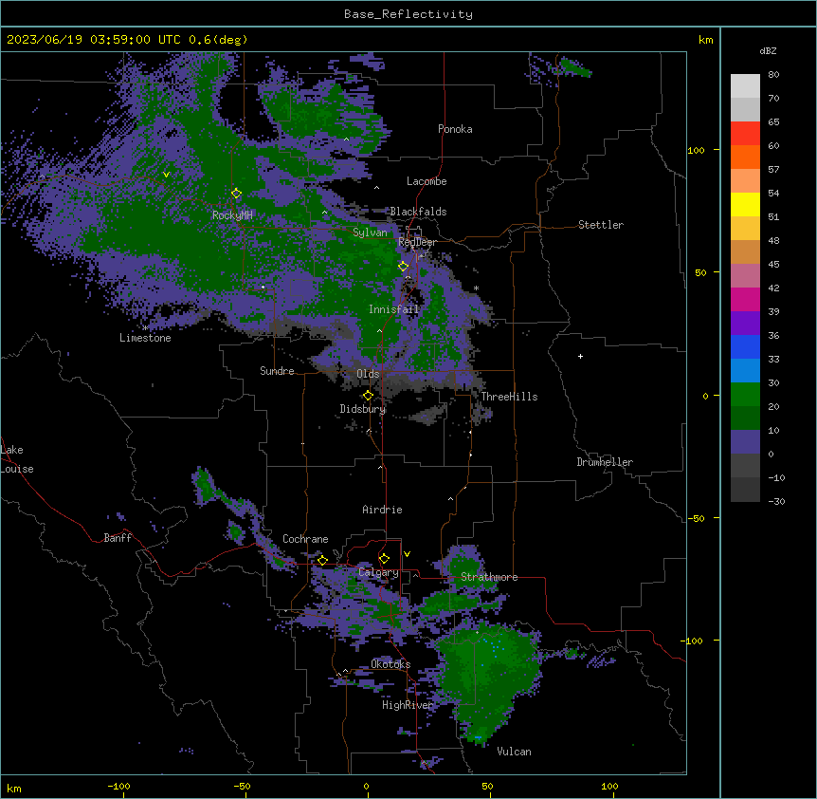Click the Ponoka city label
Image resolution: width=817 pixels, height=799 pixels.
455,129
